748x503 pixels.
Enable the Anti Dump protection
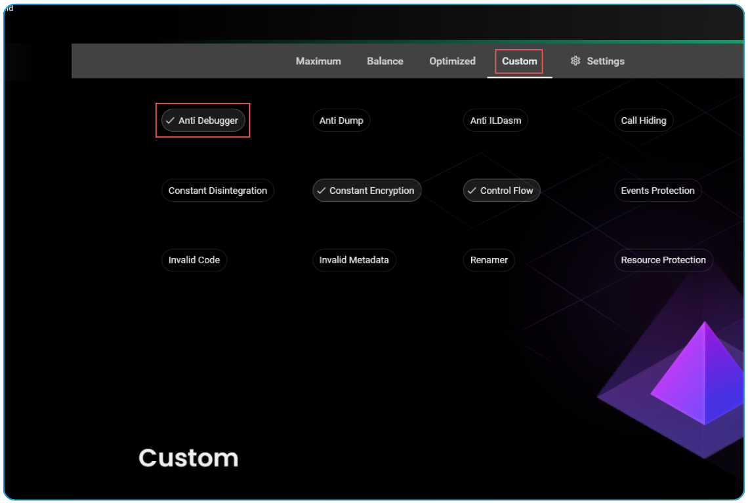tap(341, 120)
